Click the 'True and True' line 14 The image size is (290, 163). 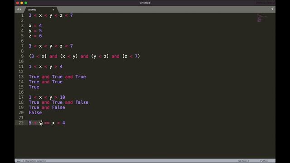click(x=46, y=82)
